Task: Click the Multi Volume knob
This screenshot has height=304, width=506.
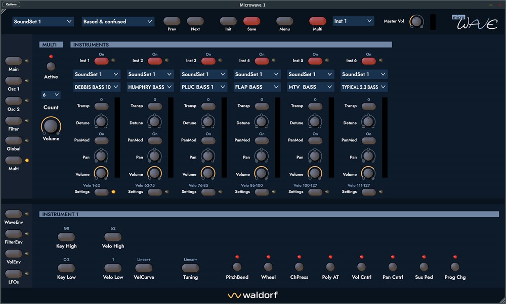Action: point(51,126)
